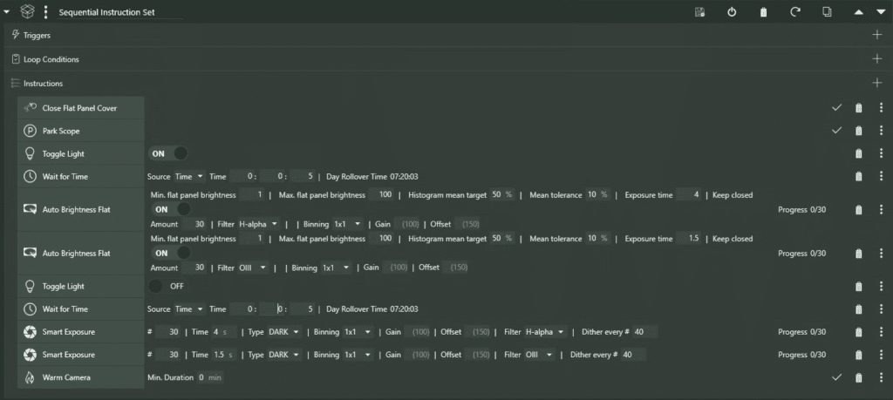Click the trash icon for Close Flat Panel Cover
The width and height of the screenshot is (893, 400).
point(858,108)
